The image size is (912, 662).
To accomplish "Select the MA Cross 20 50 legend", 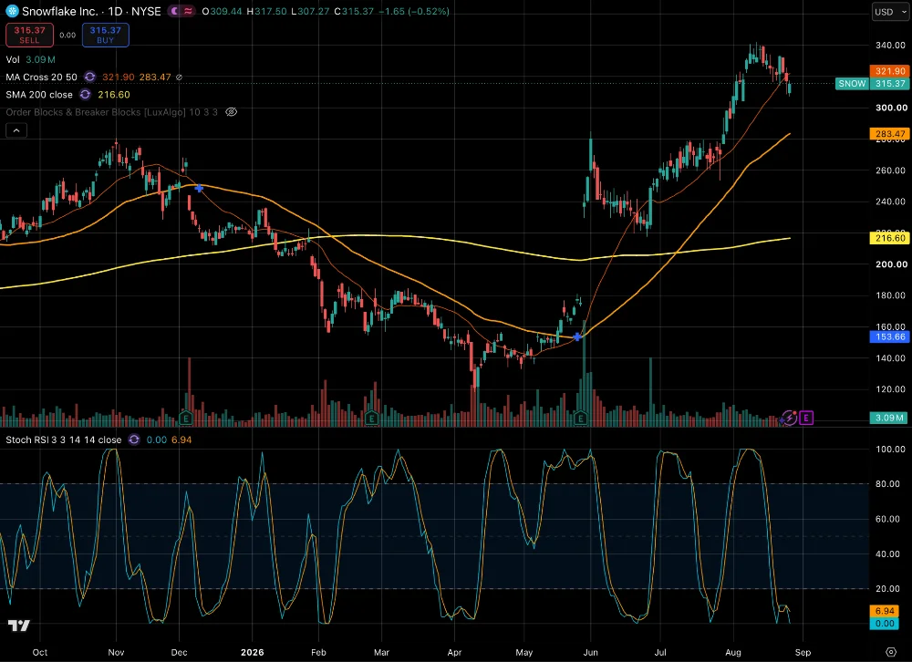I will point(41,77).
